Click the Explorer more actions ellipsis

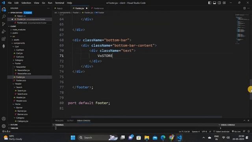(48, 8)
